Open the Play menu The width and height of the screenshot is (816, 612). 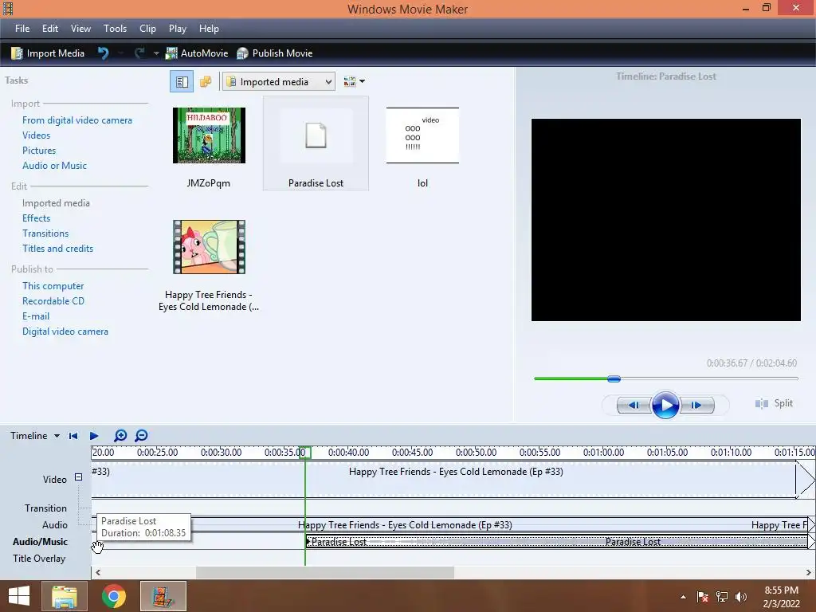(x=178, y=29)
